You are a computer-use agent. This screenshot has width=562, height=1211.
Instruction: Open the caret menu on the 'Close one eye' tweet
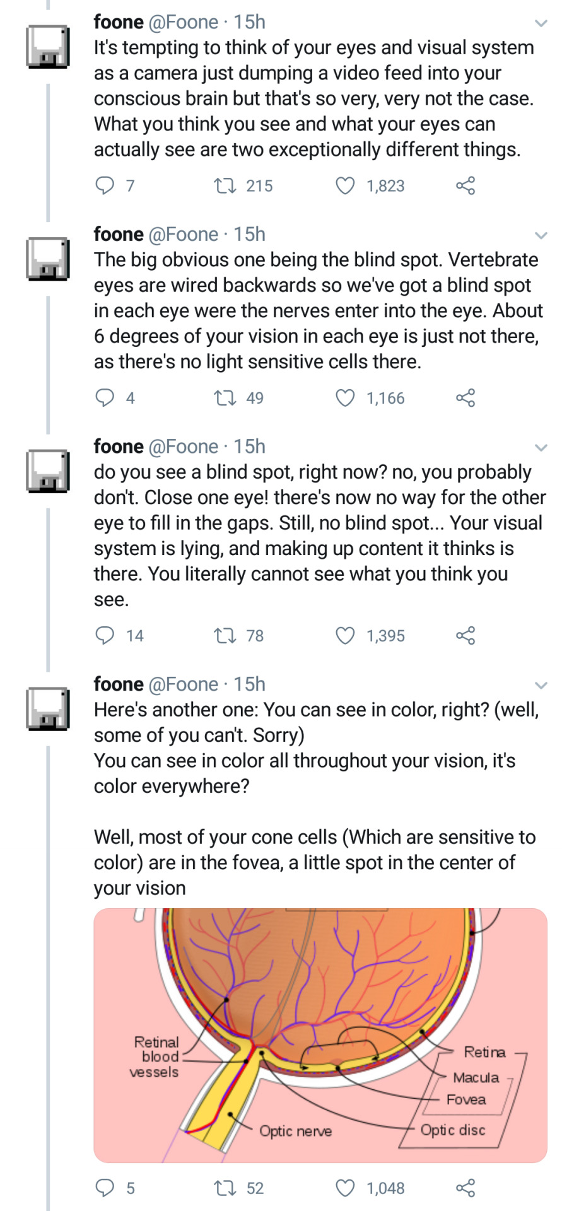click(541, 448)
